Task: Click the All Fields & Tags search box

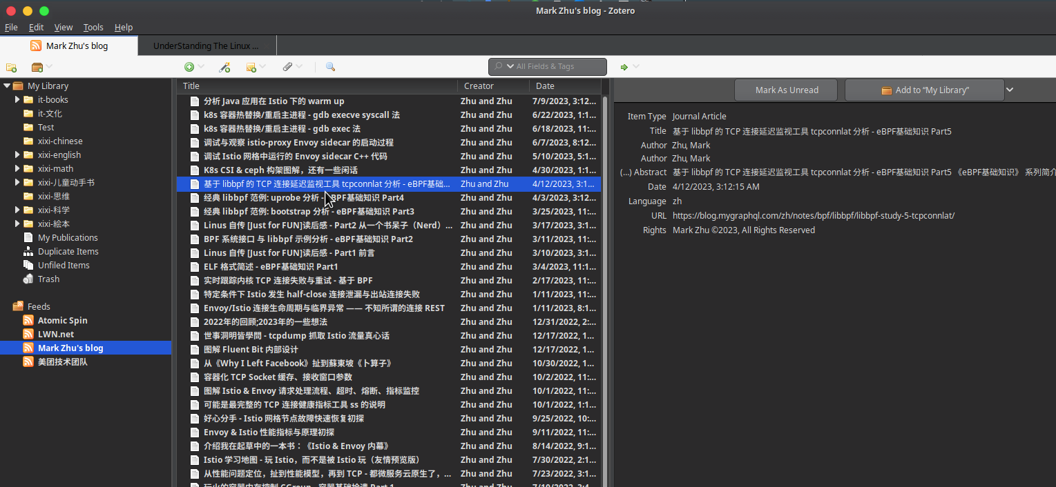Action: pyautogui.click(x=554, y=66)
